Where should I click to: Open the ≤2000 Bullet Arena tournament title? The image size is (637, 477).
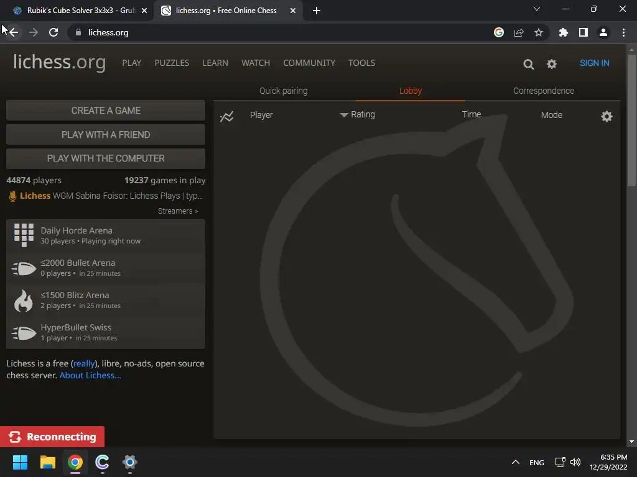(78, 263)
